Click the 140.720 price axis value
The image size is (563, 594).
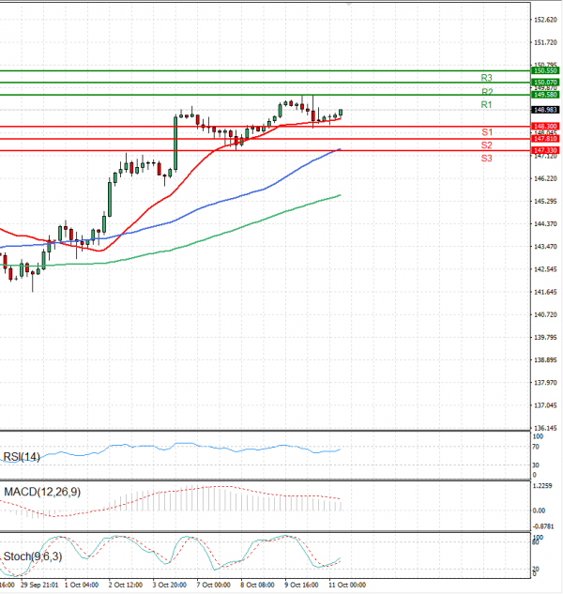pyautogui.click(x=545, y=314)
